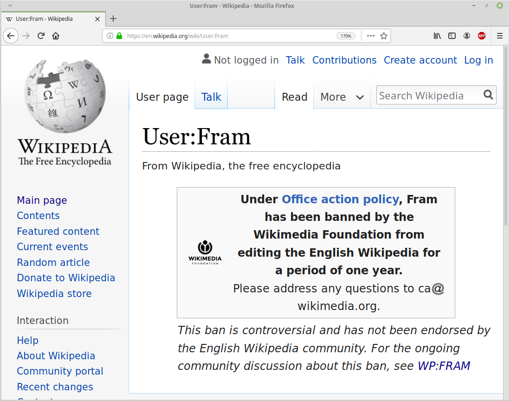
Task: Click the Wikimedia Foundation logo
Action: point(205,252)
